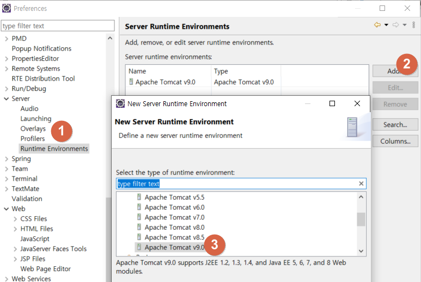Click the forward navigation arrow icon

396,25
